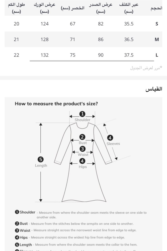Screen dimensions: 167x251
Task: Select the M size row label
Action: [157, 39]
